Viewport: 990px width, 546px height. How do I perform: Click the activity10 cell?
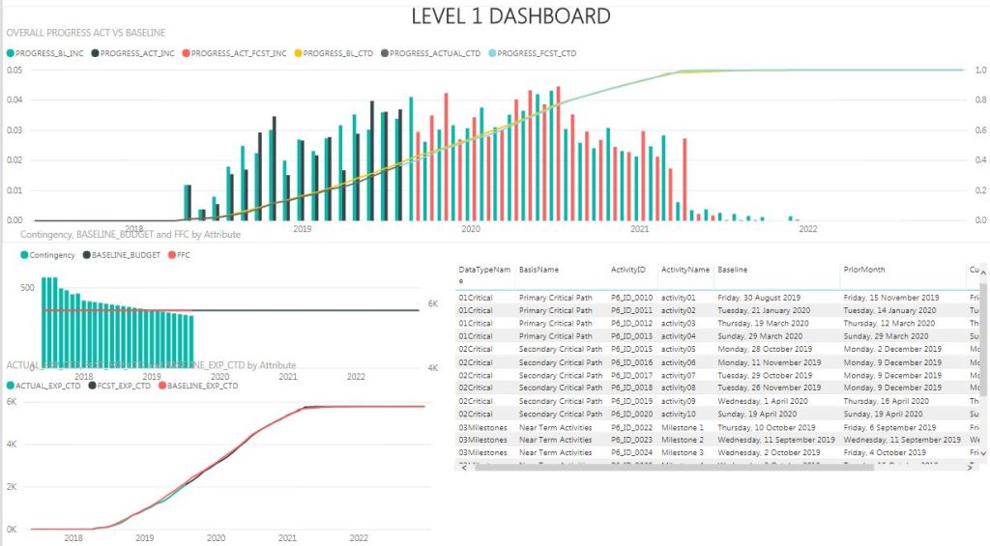click(678, 414)
